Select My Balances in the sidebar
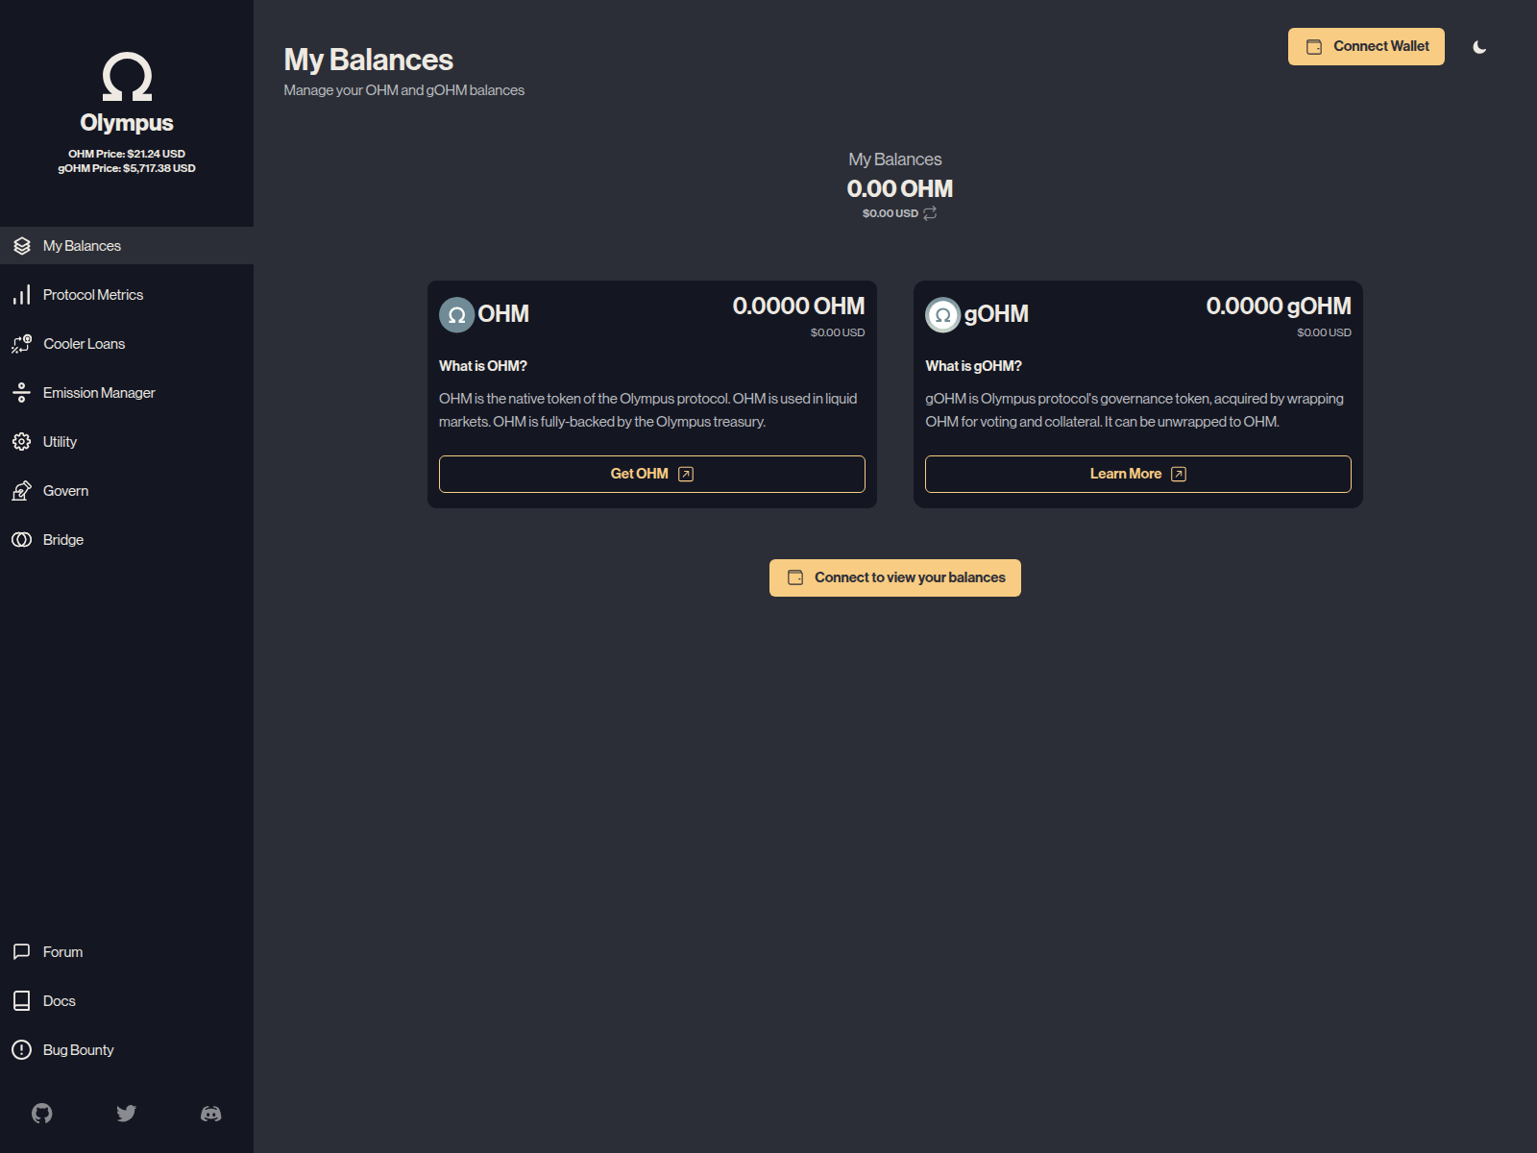This screenshot has width=1537, height=1153. click(21, 245)
